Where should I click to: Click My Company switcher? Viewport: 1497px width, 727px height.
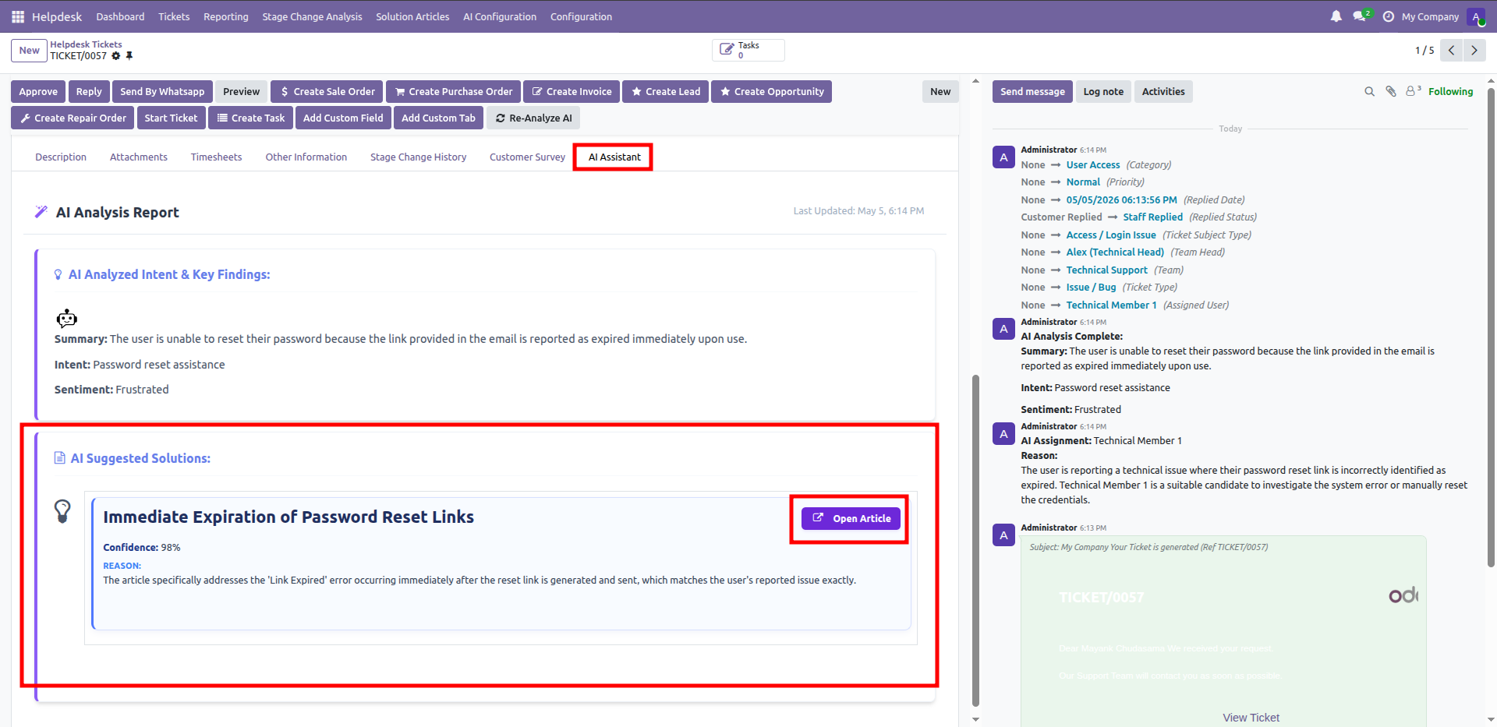(1430, 16)
